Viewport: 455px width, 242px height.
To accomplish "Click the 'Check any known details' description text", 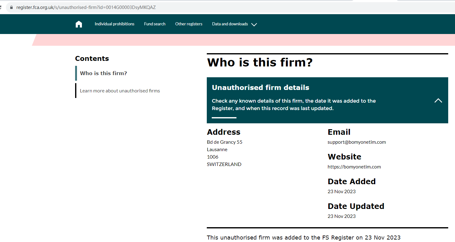I will pos(294,105).
